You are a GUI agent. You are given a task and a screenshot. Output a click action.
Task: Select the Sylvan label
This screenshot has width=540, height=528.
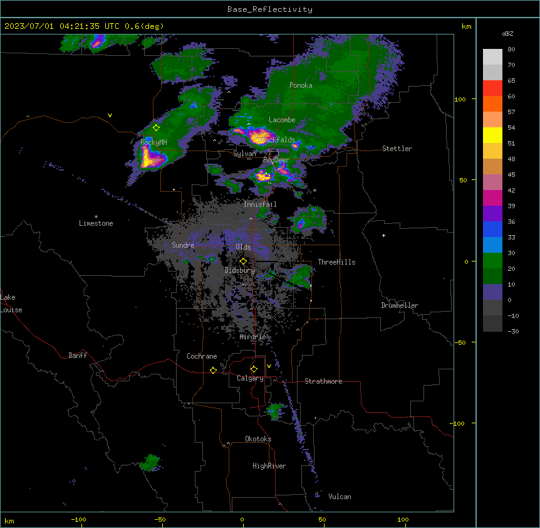(x=244, y=154)
